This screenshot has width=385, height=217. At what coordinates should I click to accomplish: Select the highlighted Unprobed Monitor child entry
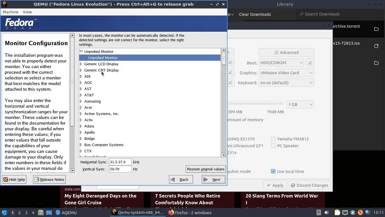[x=150, y=58]
